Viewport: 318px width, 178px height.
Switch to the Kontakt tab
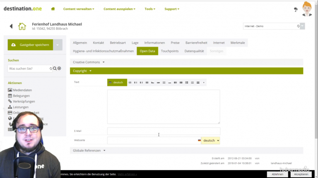(99, 43)
